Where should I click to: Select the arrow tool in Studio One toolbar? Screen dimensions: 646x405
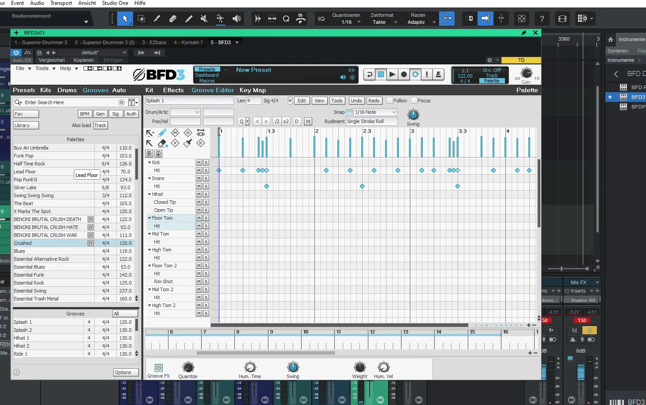pos(125,19)
